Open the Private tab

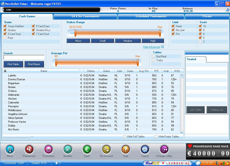[x=207, y=16]
